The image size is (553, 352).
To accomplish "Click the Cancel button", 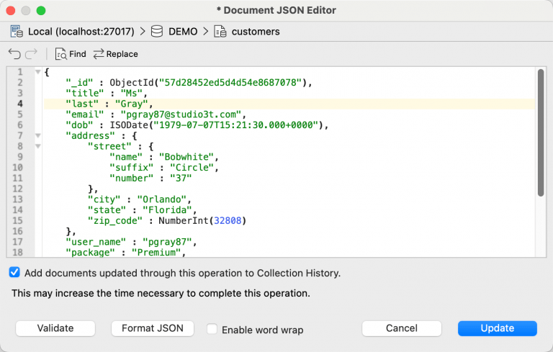I will click(401, 328).
